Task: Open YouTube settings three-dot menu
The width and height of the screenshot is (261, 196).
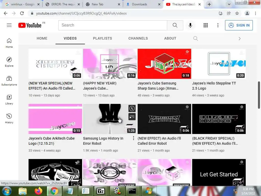Action: [218, 25]
